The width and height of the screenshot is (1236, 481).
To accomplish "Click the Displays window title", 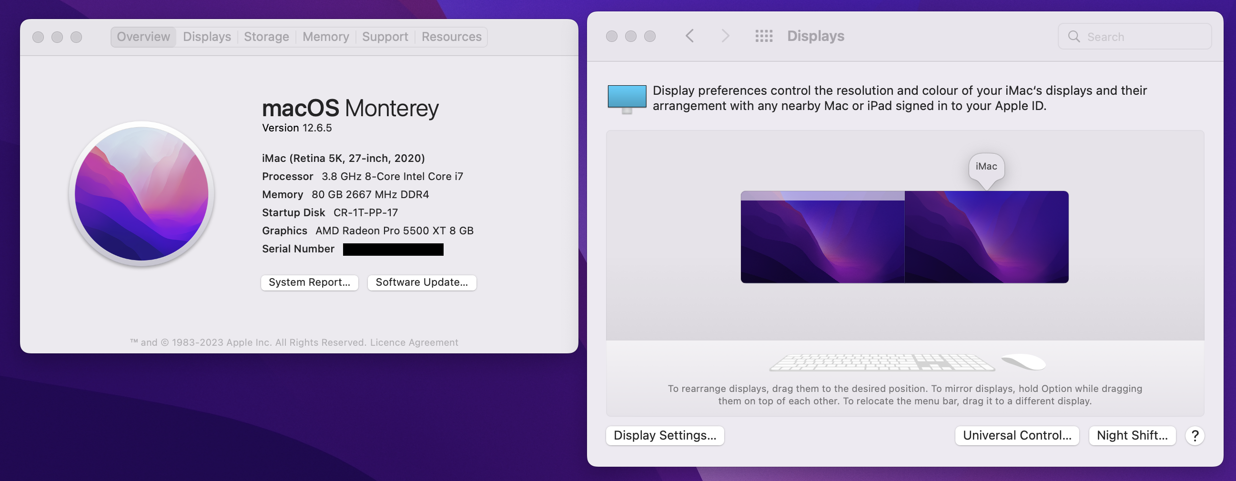I will point(816,36).
